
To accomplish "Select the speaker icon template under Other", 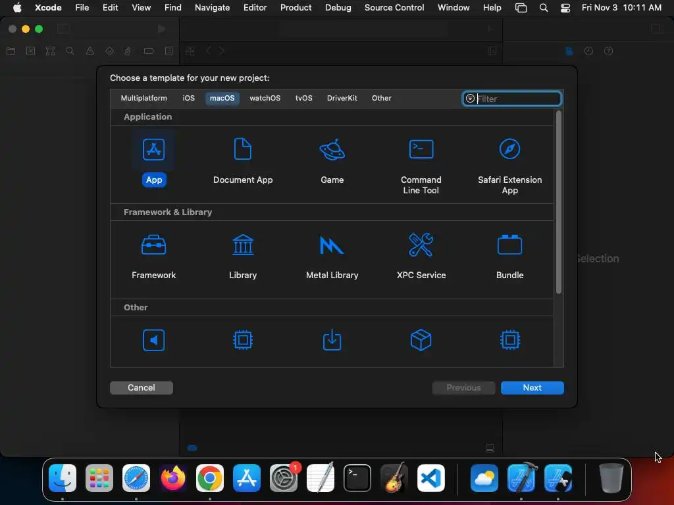I will (153, 340).
